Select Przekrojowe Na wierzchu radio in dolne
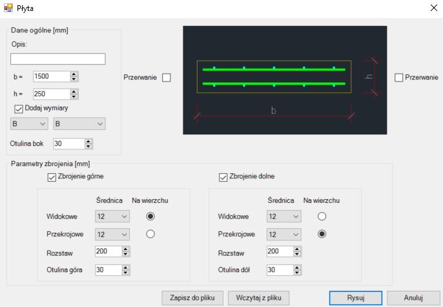Viewport: 443px width, 307px height. click(x=322, y=234)
